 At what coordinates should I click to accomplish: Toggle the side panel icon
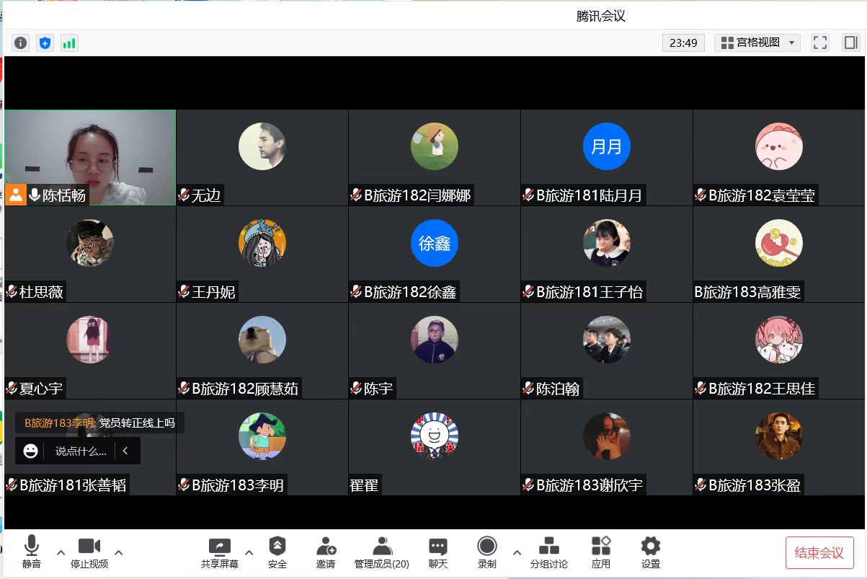tap(850, 43)
